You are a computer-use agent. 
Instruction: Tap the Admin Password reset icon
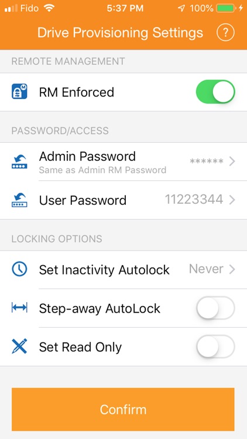(x=19, y=162)
